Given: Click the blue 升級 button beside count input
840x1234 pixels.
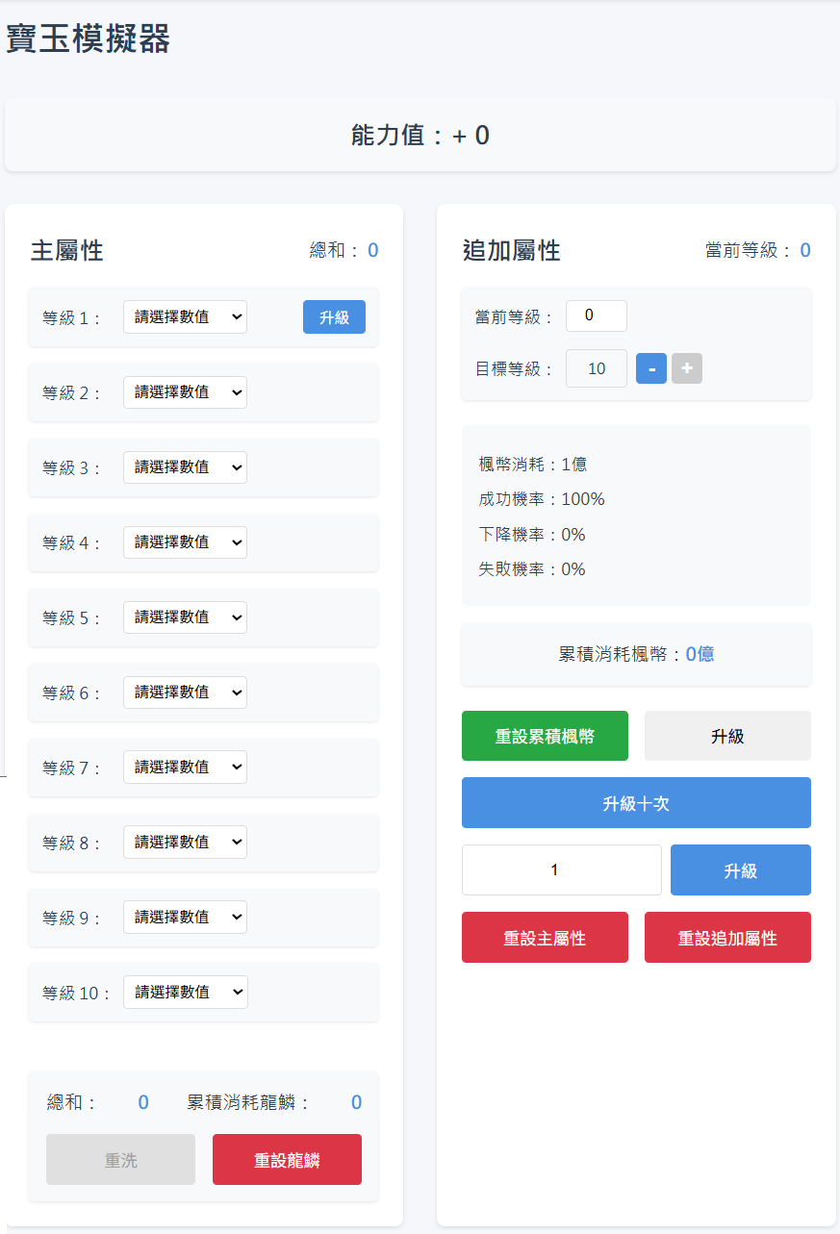Looking at the screenshot, I should pyautogui.click(x=740, y=870).
